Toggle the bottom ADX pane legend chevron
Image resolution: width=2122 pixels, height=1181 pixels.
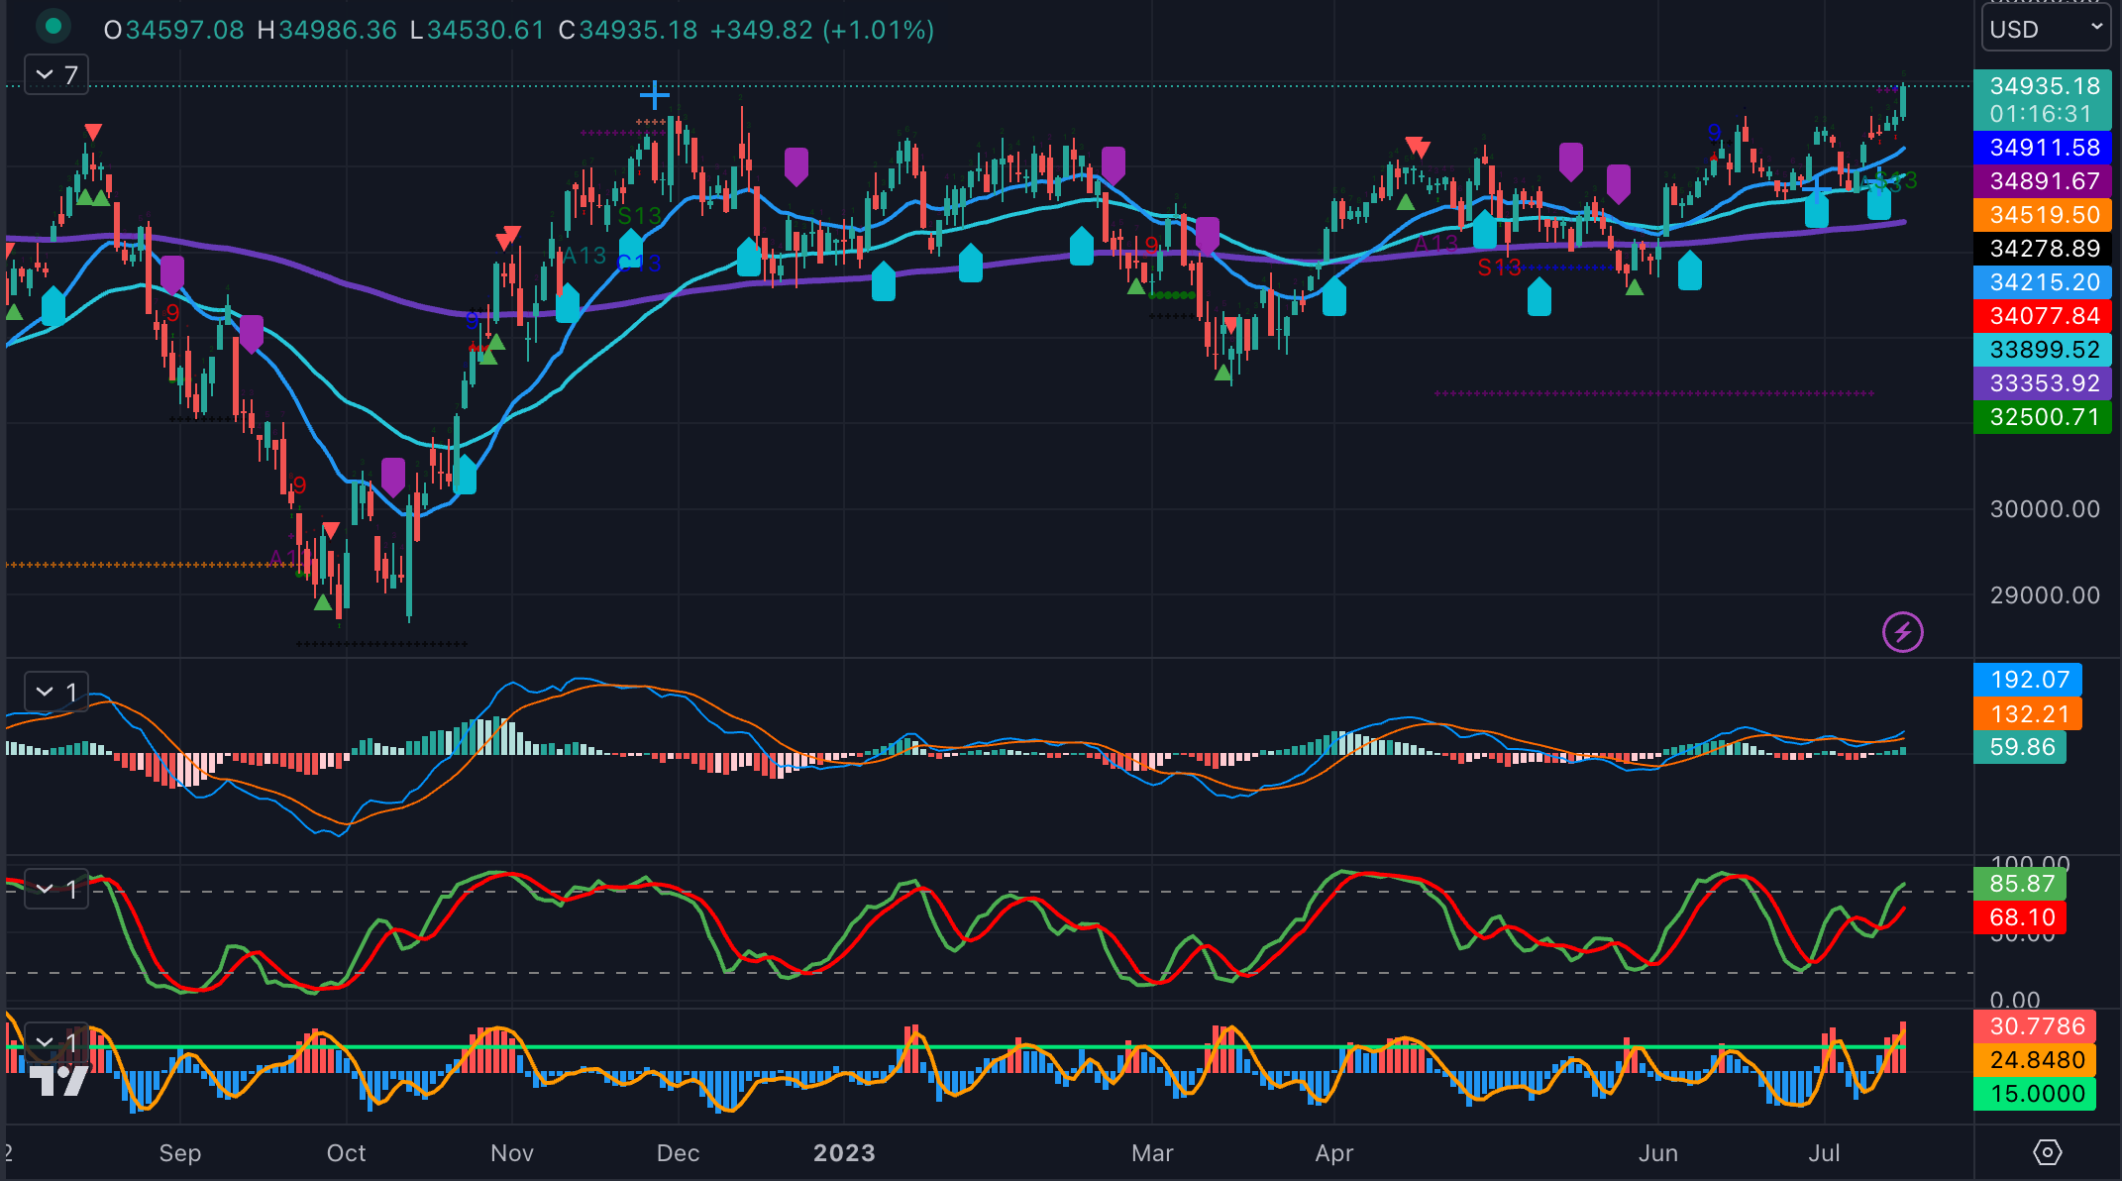pos(45,1042)
